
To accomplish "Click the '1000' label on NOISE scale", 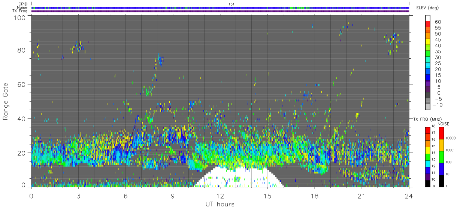I will tap(450, 150).
